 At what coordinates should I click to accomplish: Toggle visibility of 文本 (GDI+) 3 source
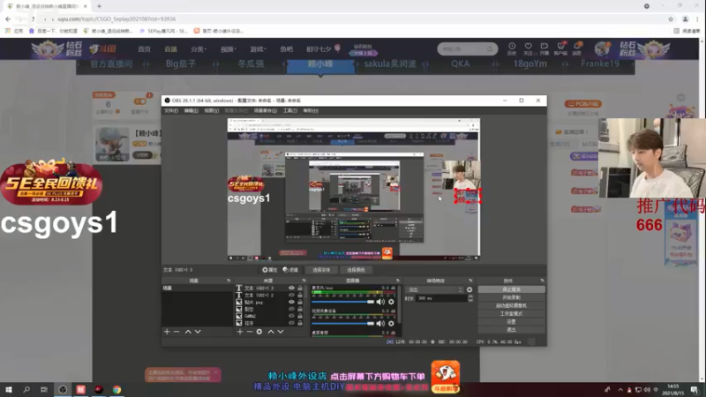(x=291, y=288)
